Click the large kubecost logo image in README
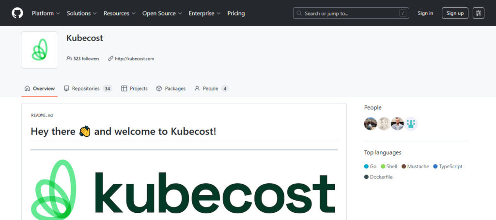Viewport: 496px width, 220px height. coord(184,190)
